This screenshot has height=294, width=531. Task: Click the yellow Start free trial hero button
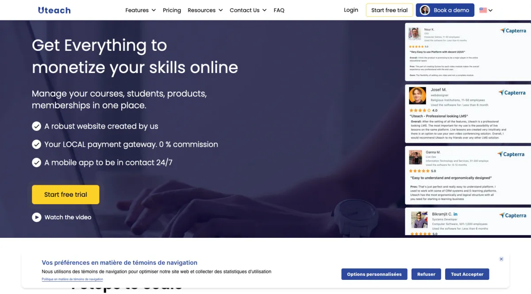[65, 195]
